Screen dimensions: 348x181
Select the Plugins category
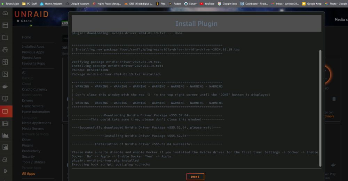point(27,145)
